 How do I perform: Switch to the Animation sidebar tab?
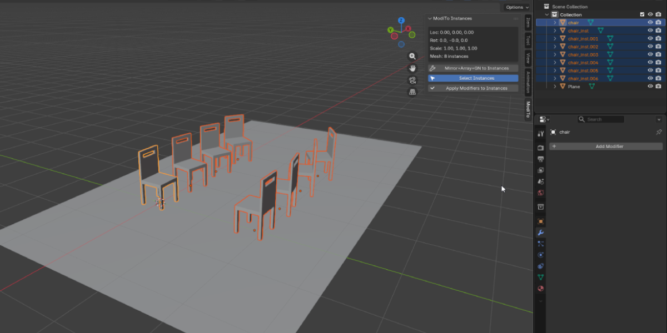[x=527, y=82]
